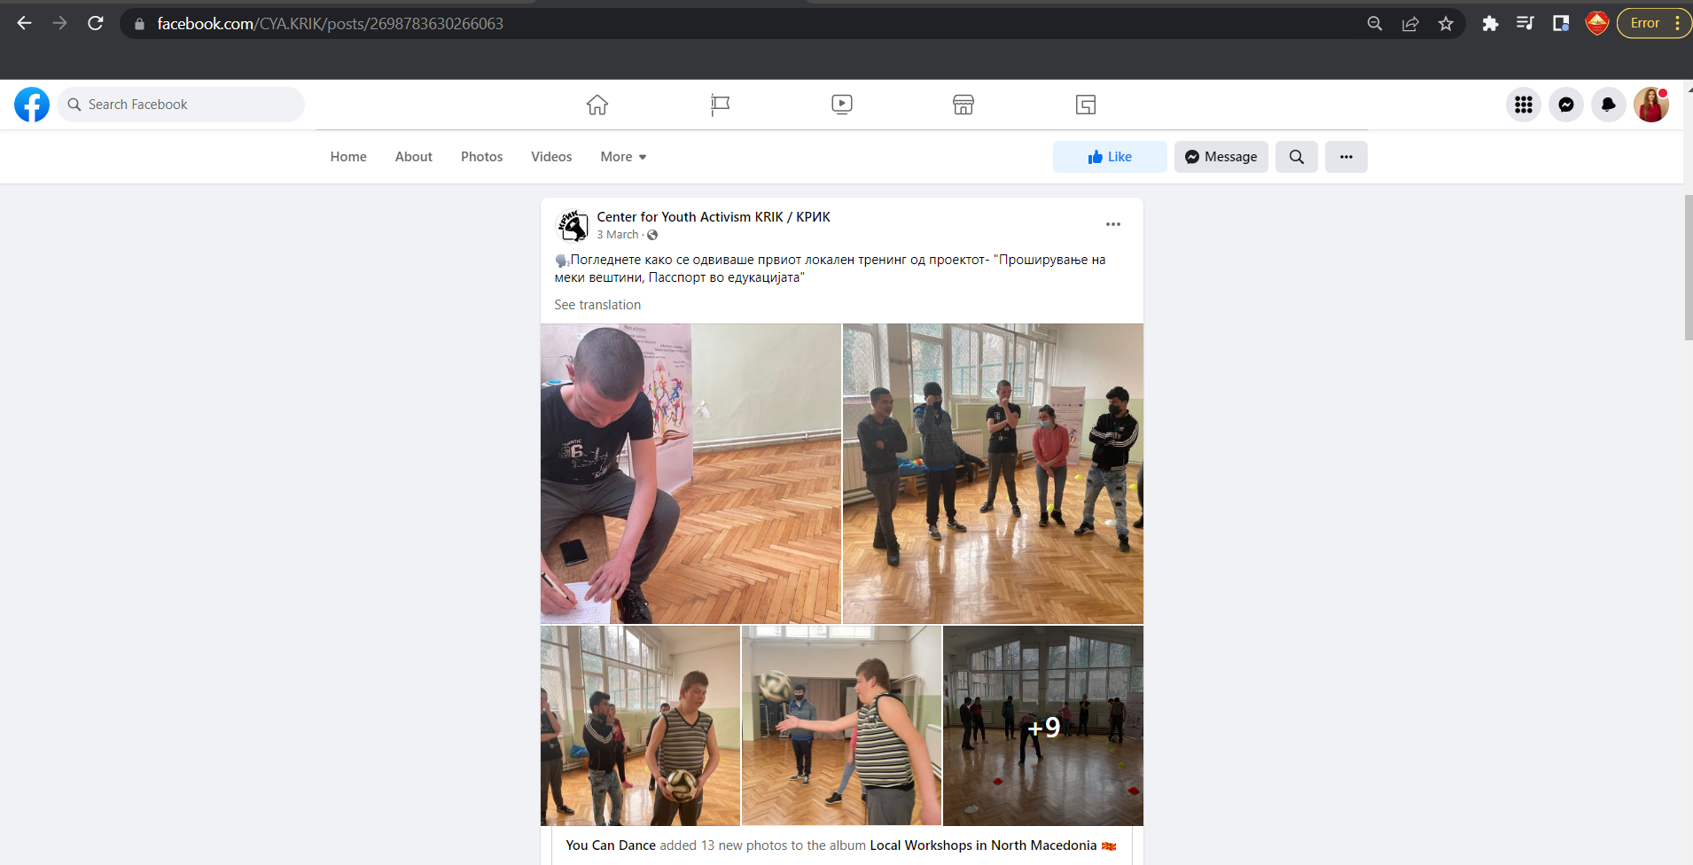Click the Error profile button
The image size is (1693, 865).
click(x=1644, y=23)
